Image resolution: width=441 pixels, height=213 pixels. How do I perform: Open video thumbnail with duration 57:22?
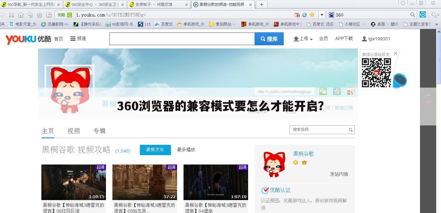[145, 182]
